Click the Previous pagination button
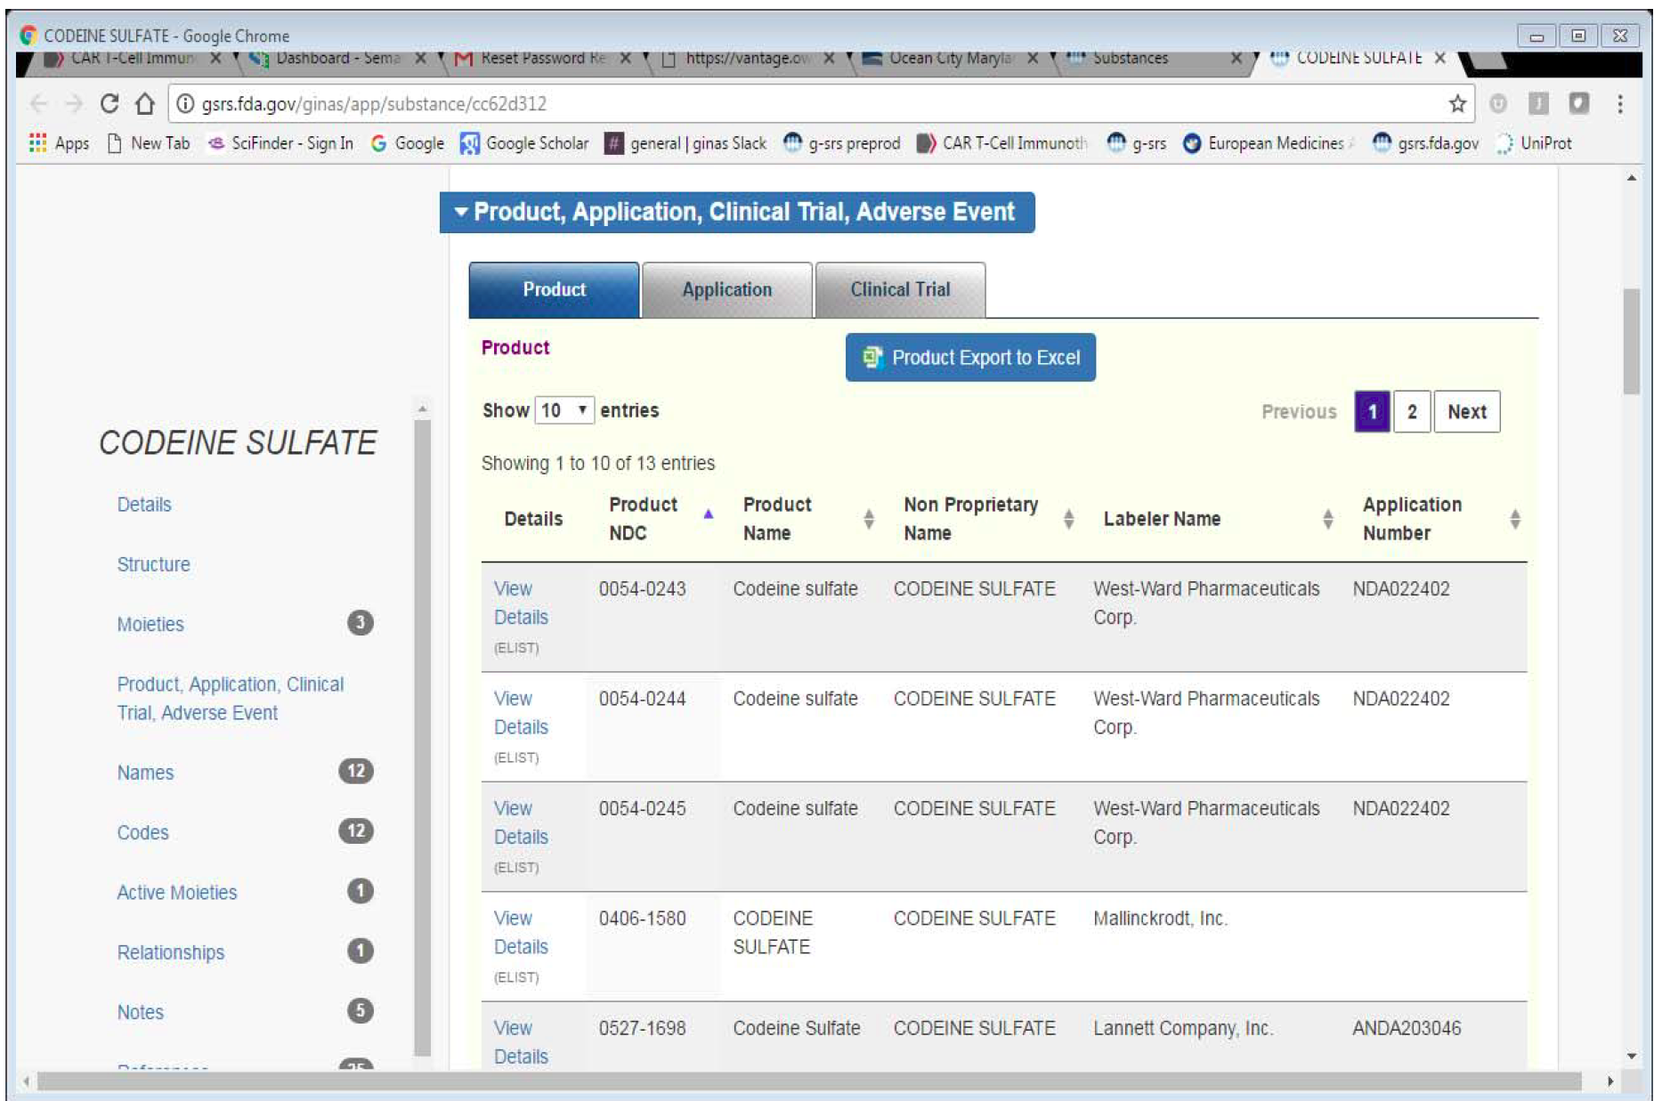Viewport: 1662px width, 1101px height. 1299,411
